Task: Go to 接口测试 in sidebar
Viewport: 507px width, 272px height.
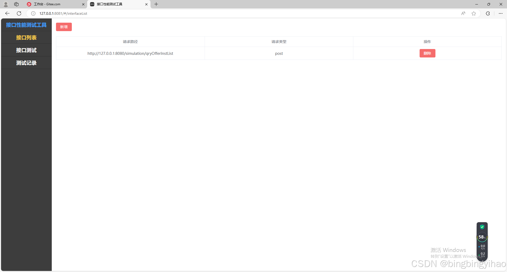Action: 26,50
